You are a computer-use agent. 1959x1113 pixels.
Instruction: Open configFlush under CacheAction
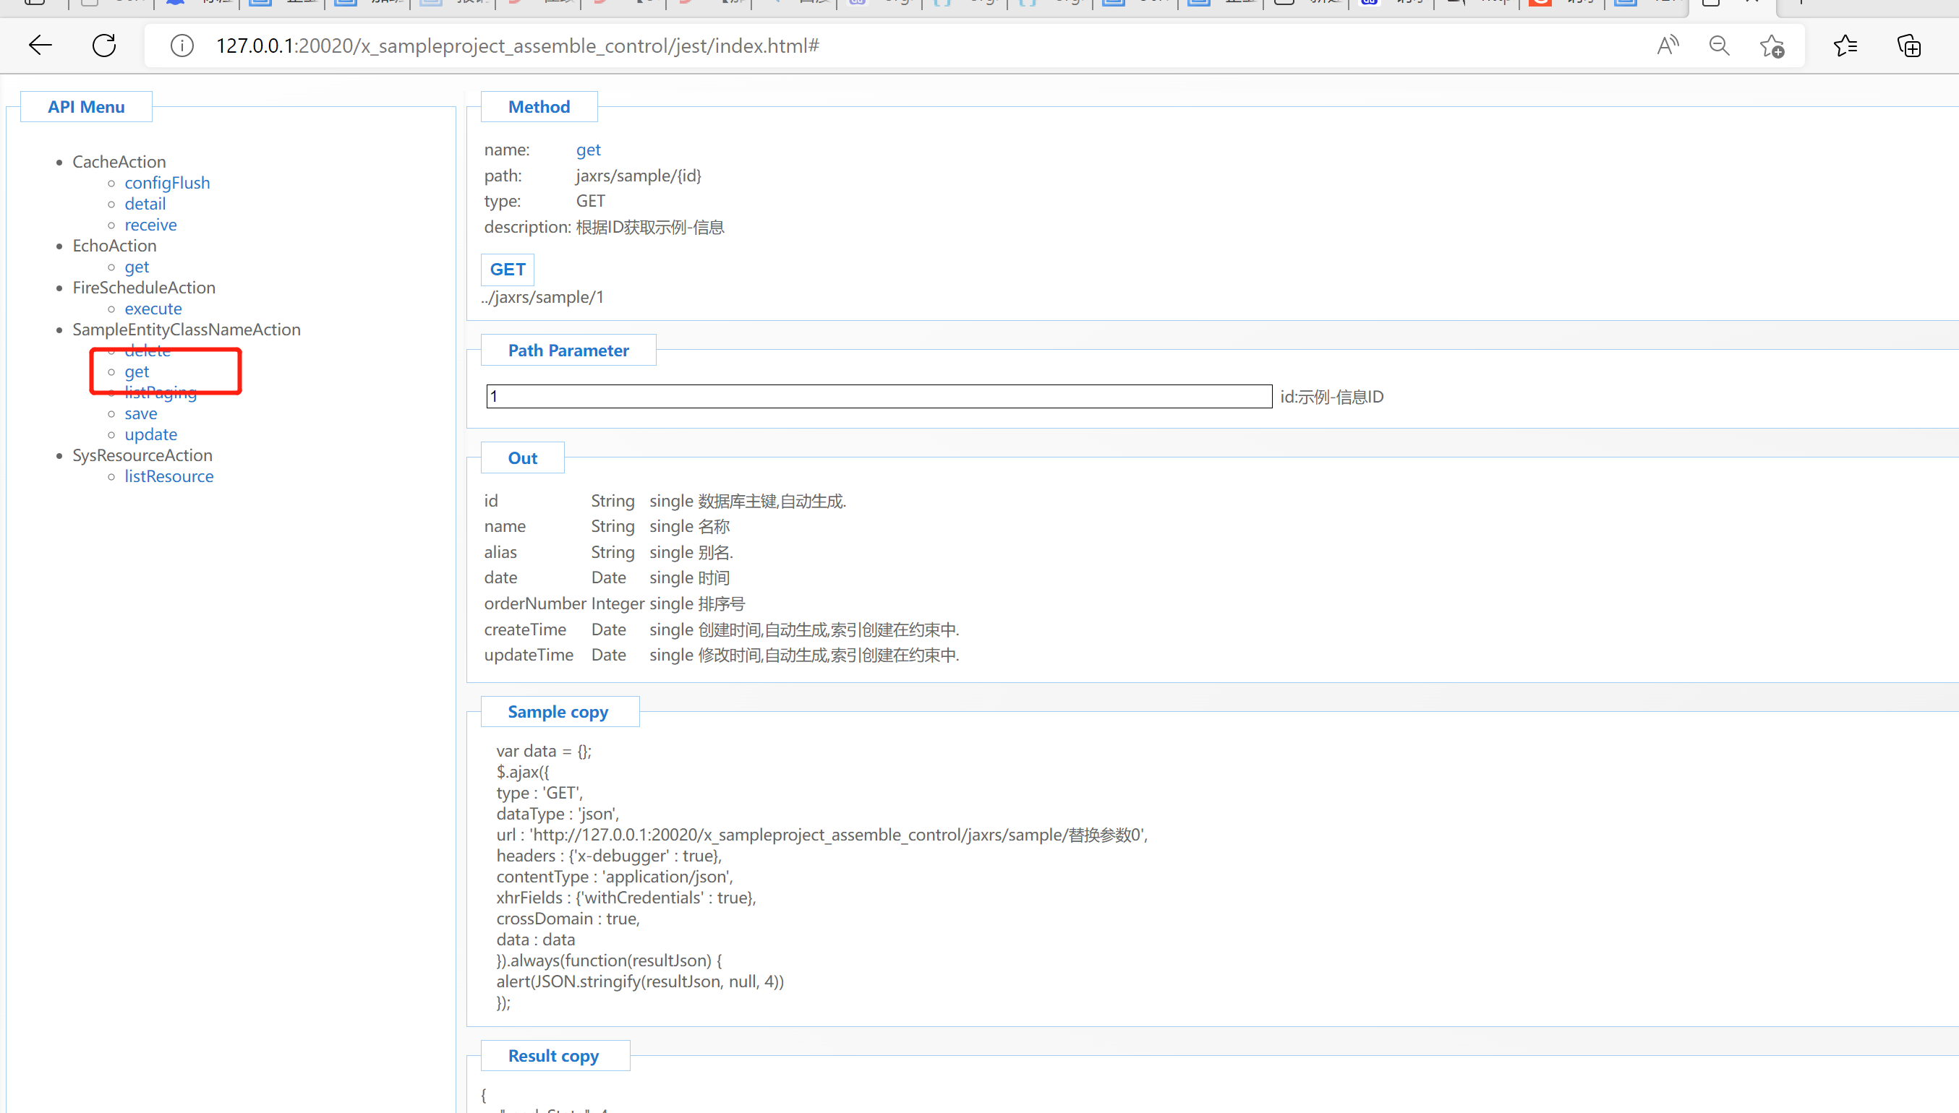coord(167,183)
